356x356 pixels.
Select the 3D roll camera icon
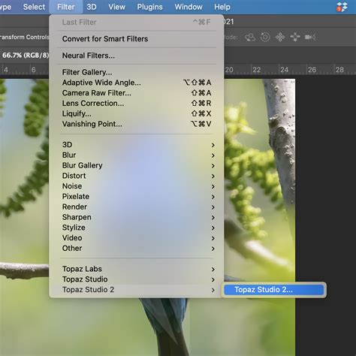tap(265, 38)
